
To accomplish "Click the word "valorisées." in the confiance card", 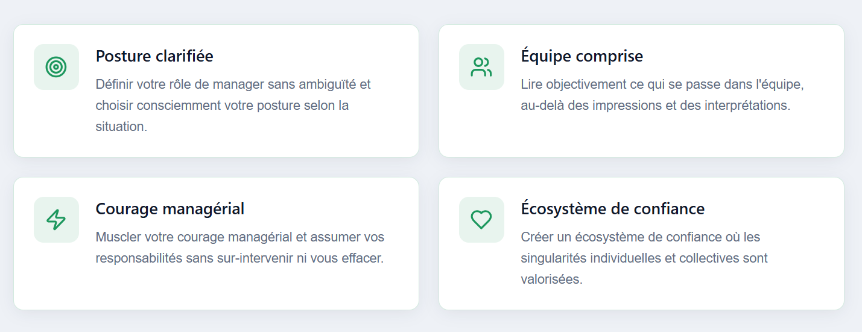I will [551, 280].
